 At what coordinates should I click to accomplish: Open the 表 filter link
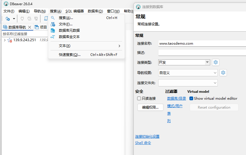(x=169, y=114)
